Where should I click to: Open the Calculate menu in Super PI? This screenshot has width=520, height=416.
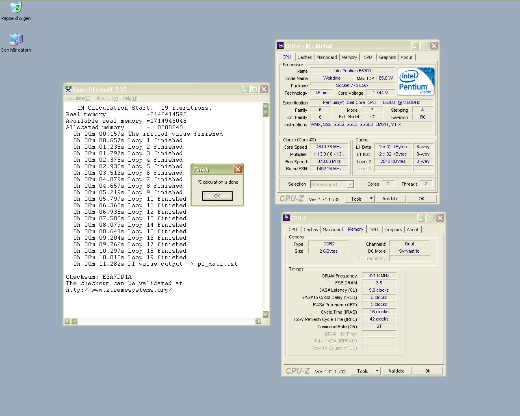click(x=78, y=98)
